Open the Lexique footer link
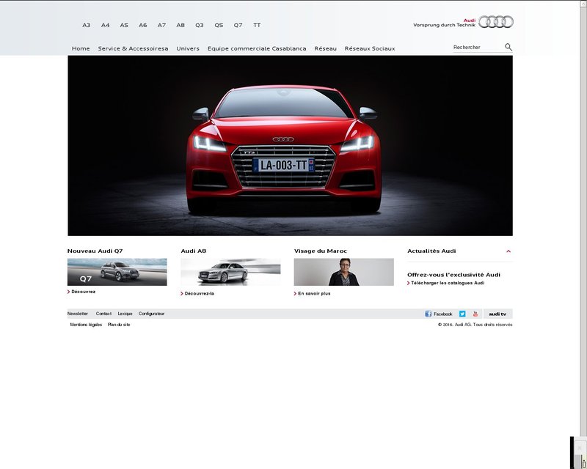587x469 pixels. click(x=125, y=314)
